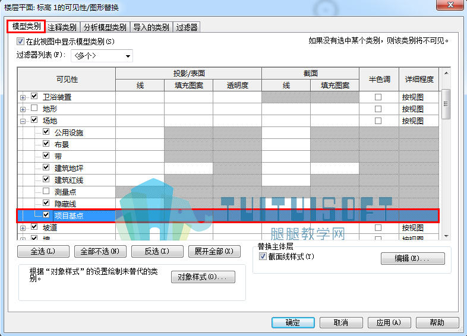
Task: Select the 建筑红线 row label
Action: pyautogui.click(x=69, y=180)
